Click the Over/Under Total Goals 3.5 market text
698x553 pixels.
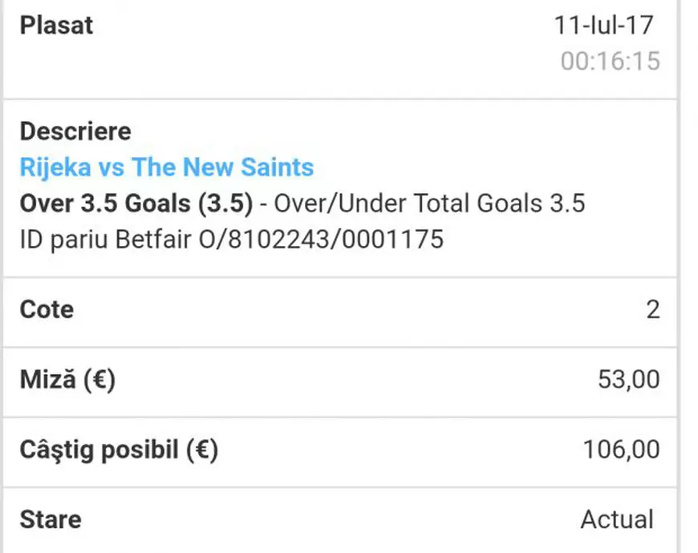click(430, 204)
